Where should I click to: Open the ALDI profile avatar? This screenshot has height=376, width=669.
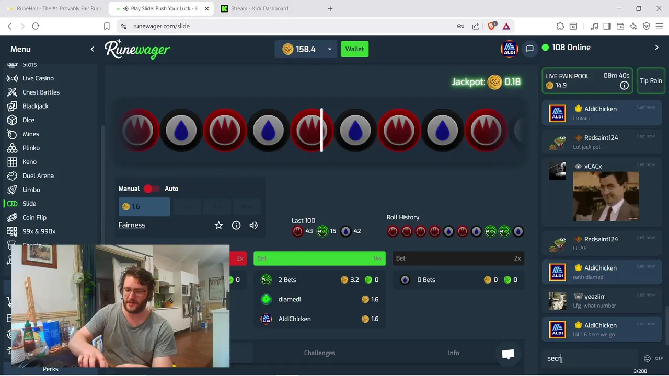pos(509,49)
